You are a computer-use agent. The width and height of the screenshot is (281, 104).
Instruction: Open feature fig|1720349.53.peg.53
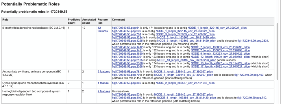pyautogui.click(x=126, y=94)
